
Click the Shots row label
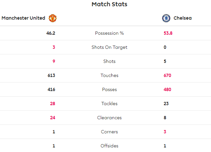click(x=109, y=61)
